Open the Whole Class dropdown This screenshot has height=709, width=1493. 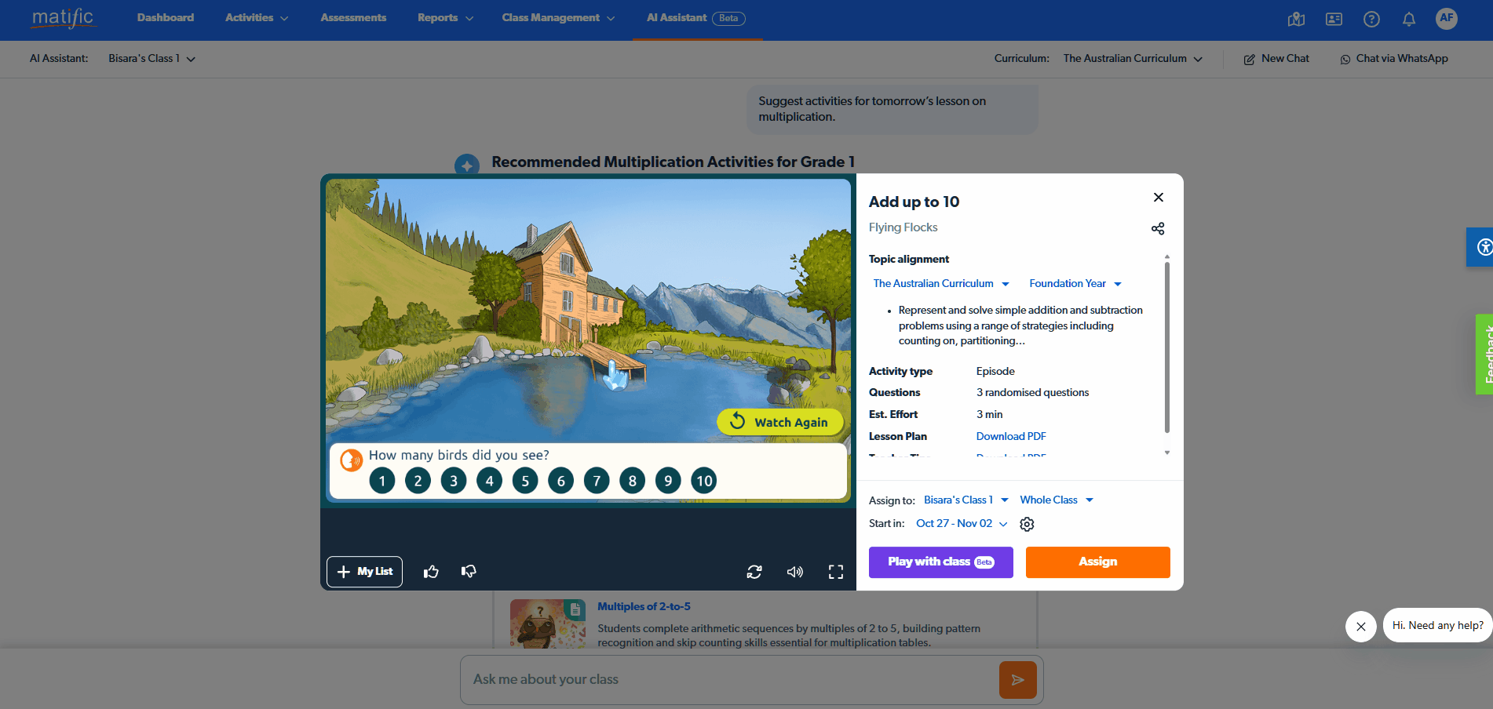[x=1056, y=500]
